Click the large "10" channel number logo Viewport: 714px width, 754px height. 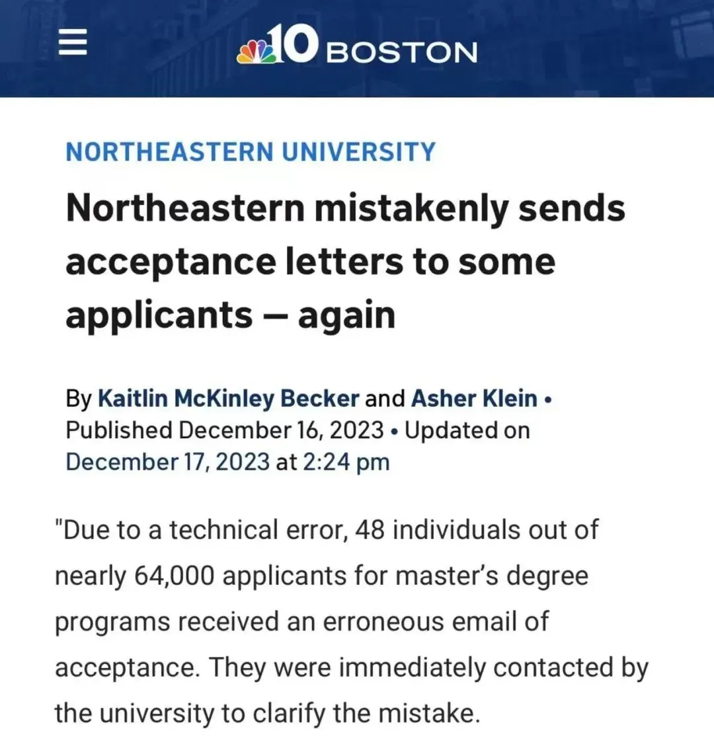(294, 44)
